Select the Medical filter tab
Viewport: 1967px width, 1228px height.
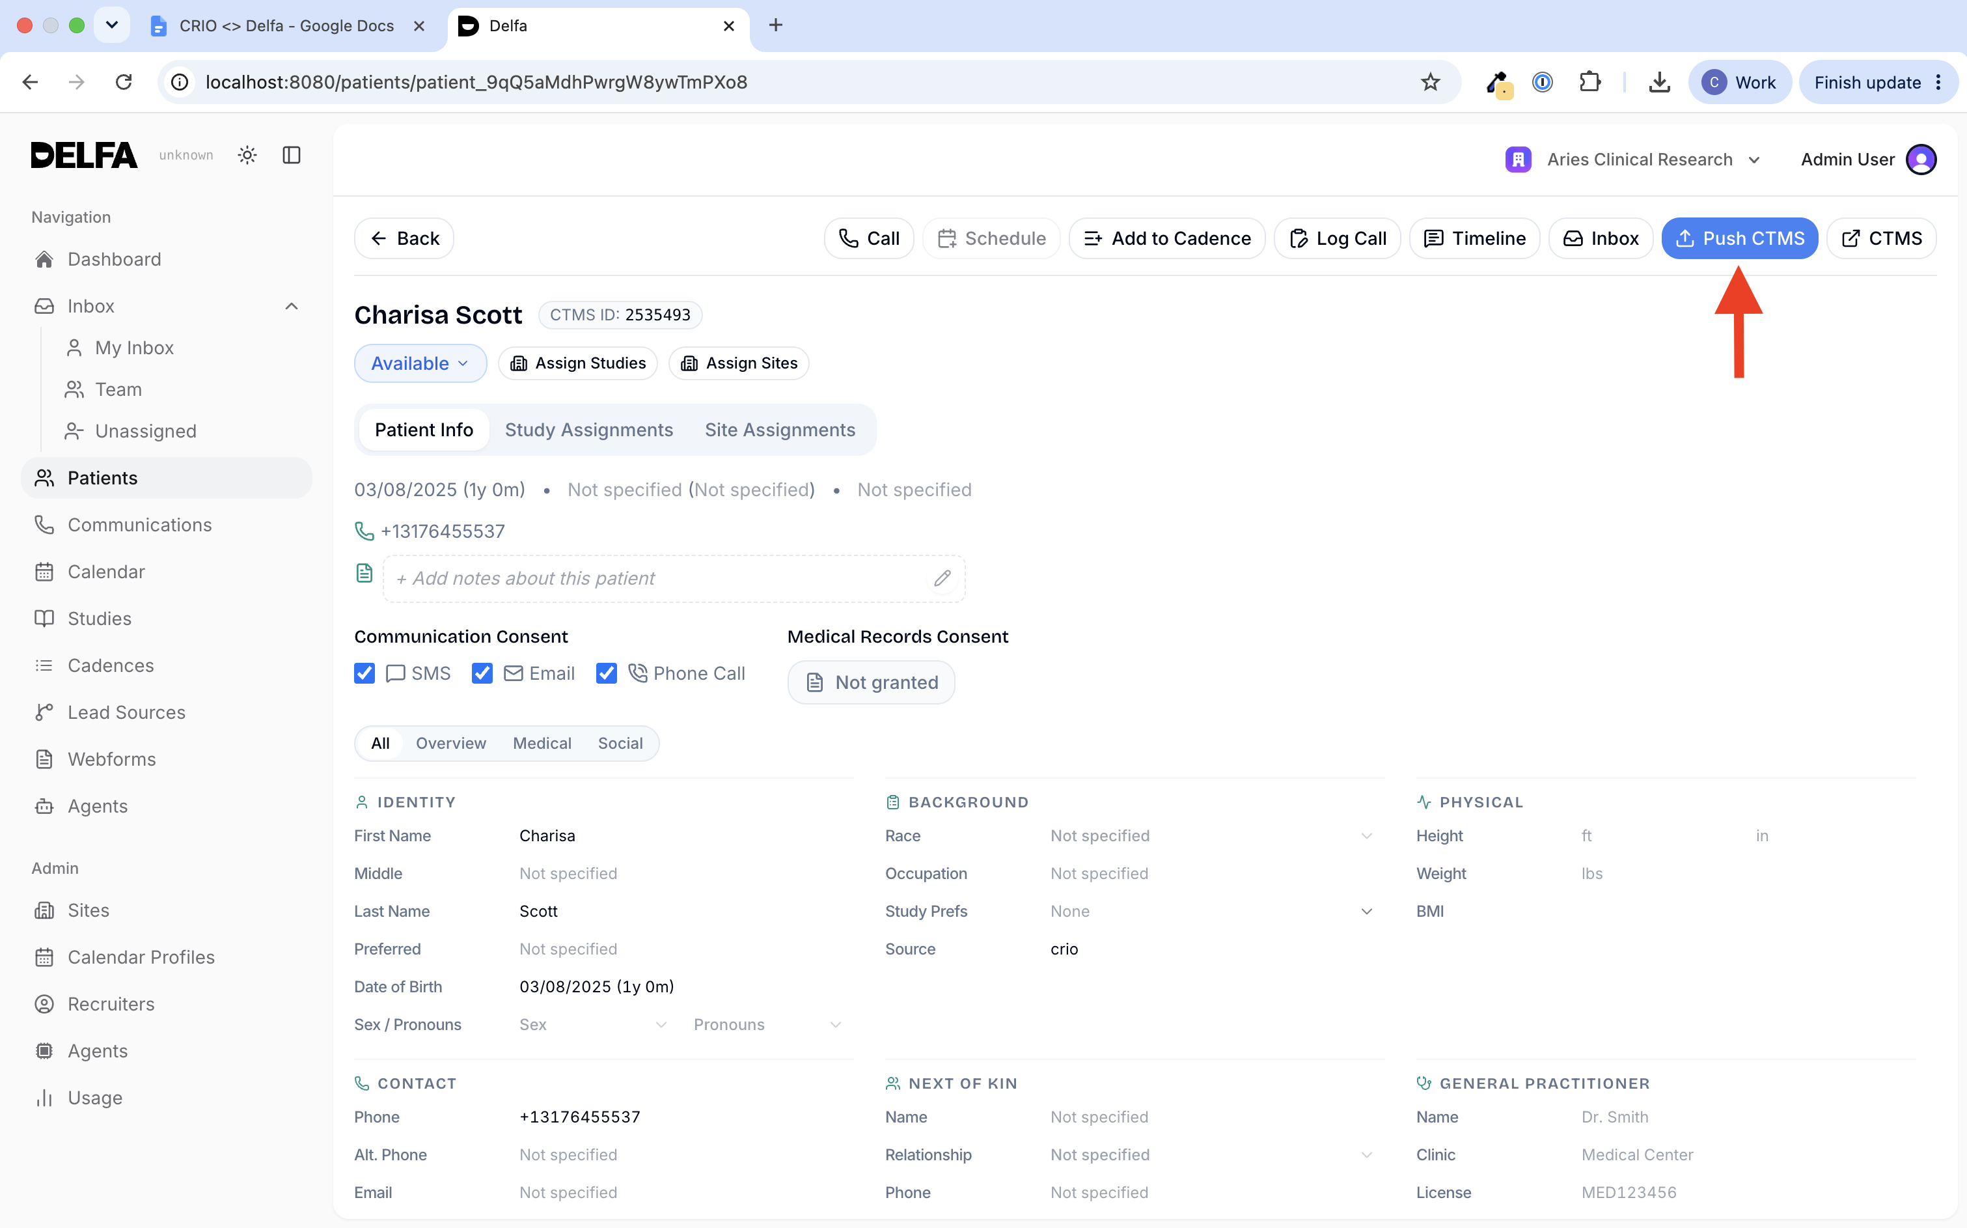coord(542,743)
